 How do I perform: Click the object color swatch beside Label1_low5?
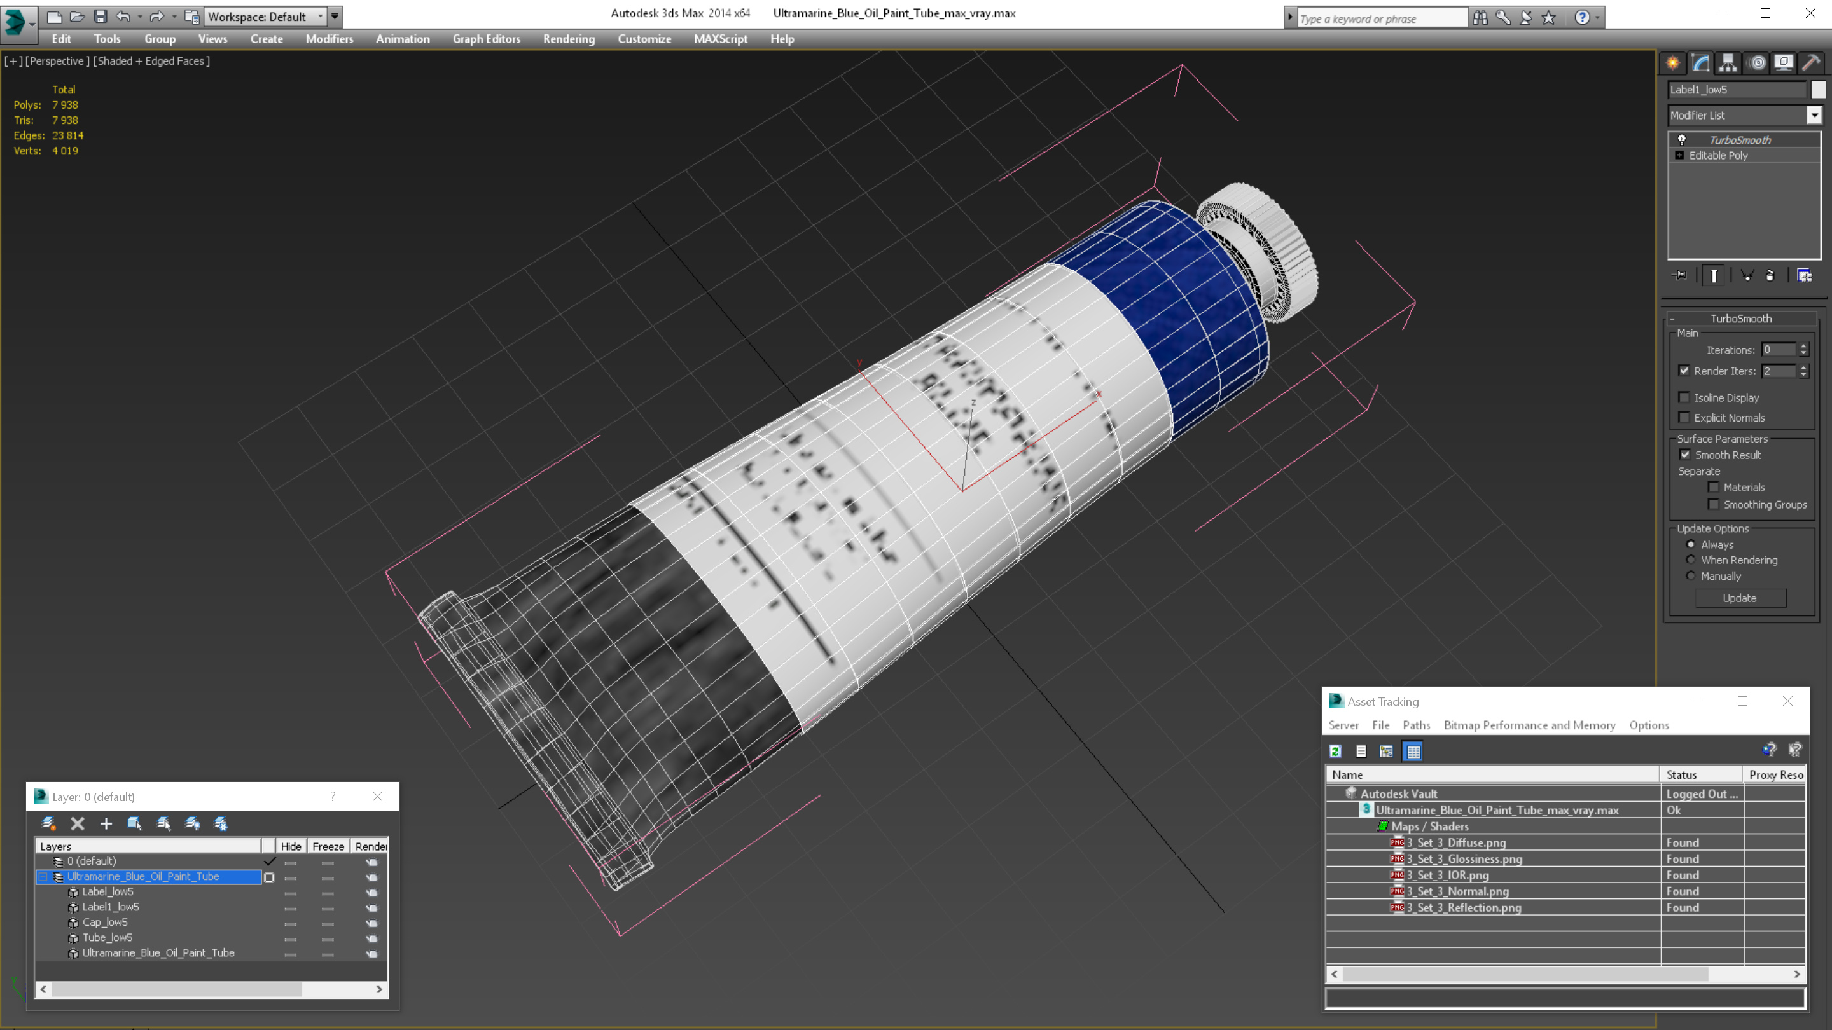1819,90
